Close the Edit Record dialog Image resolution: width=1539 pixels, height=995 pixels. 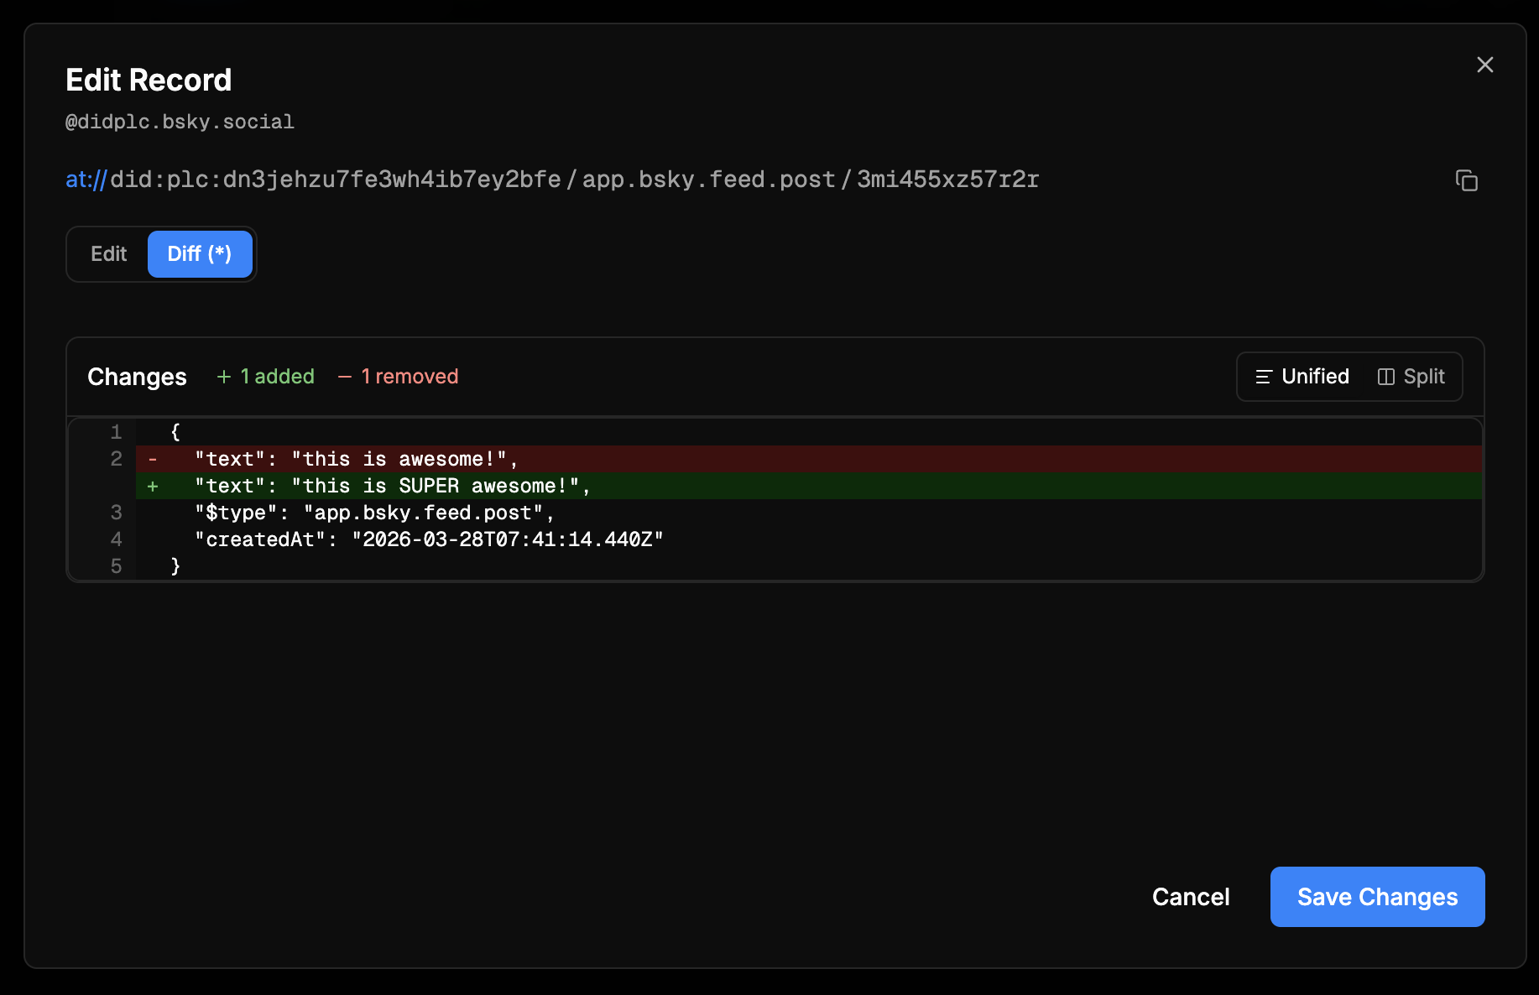(1484, 65)
